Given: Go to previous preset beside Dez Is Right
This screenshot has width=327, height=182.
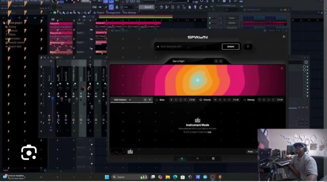Looking at the screenshot, I should pos(216,61).
